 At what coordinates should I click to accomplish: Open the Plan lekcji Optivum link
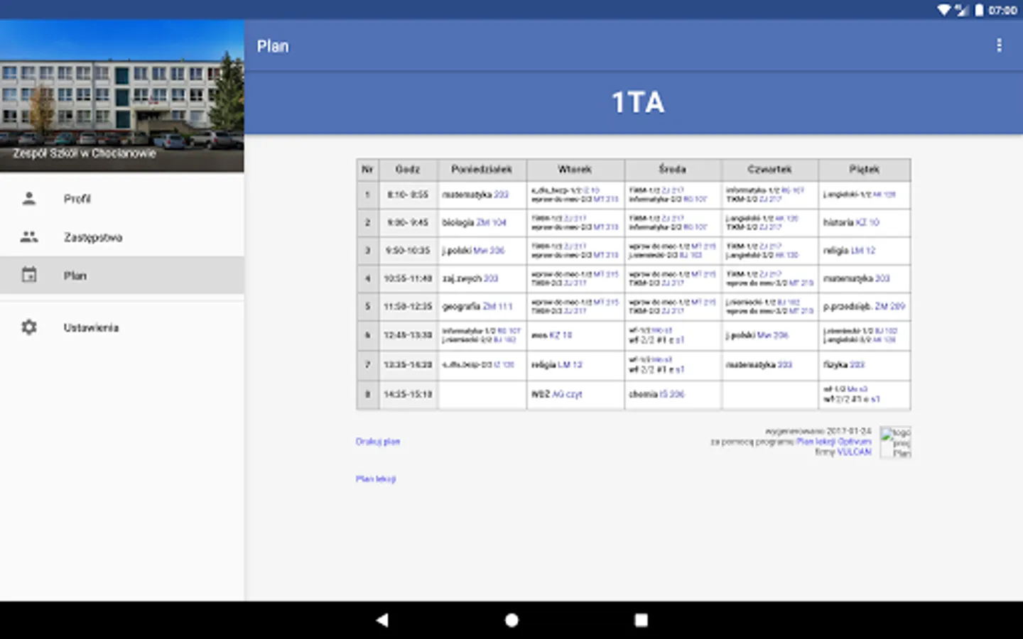pyautogui.click(x=834, y=442)
